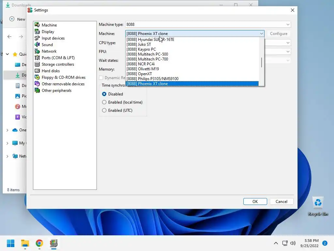Choose NCR PC4i from machine list
The width and height of the screenshot is (334, 251).
click(192, 64)
